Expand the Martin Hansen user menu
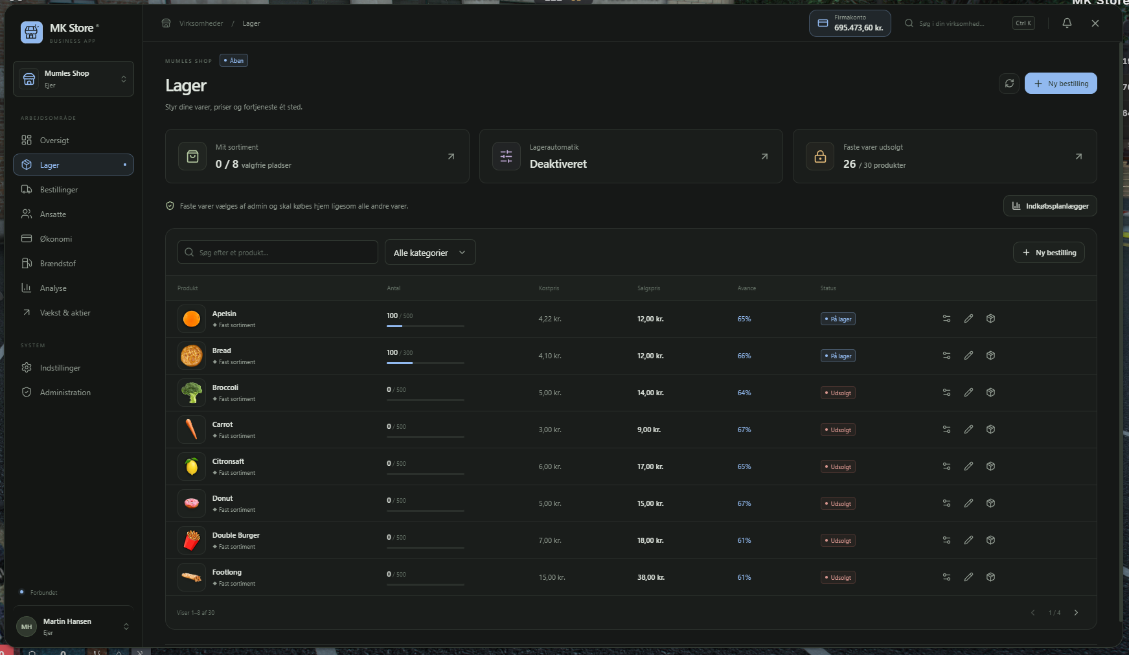1129x655 pixels. point(73,626)
